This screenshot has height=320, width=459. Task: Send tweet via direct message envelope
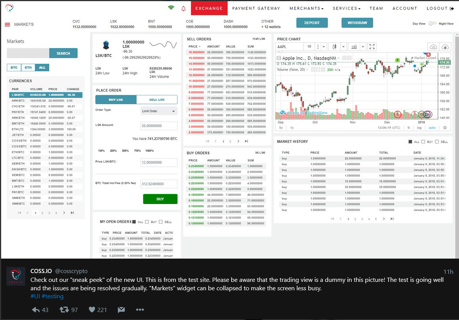pyautogui.click(x=121, y=309)
